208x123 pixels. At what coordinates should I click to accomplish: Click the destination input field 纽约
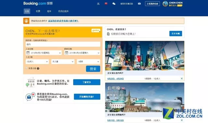pos(63,44)
